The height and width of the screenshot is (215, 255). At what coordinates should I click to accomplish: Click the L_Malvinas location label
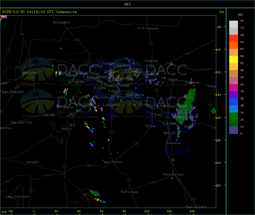click(112, 105)
